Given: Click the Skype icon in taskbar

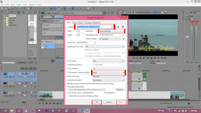Looking at the screenshot, I should pos(80,111).
